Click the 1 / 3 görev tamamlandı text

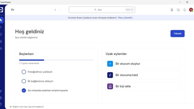(x=29, y=63)
